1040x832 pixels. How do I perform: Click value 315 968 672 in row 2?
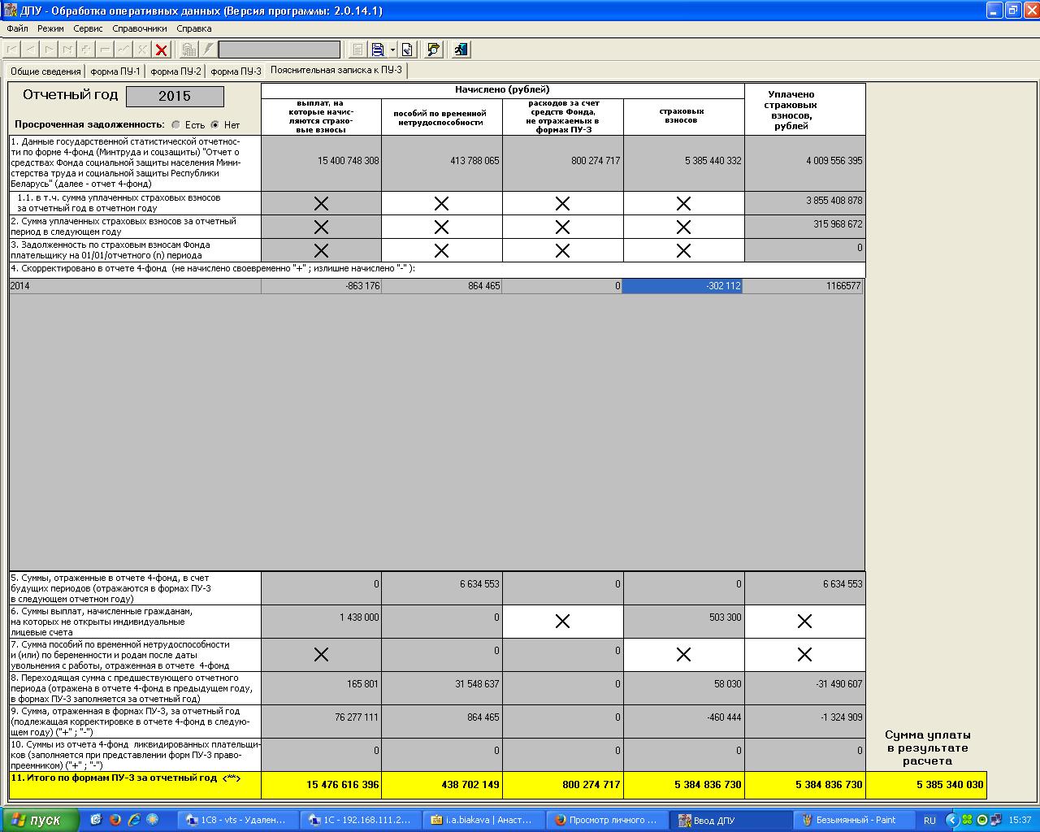[x=805, y=226]
